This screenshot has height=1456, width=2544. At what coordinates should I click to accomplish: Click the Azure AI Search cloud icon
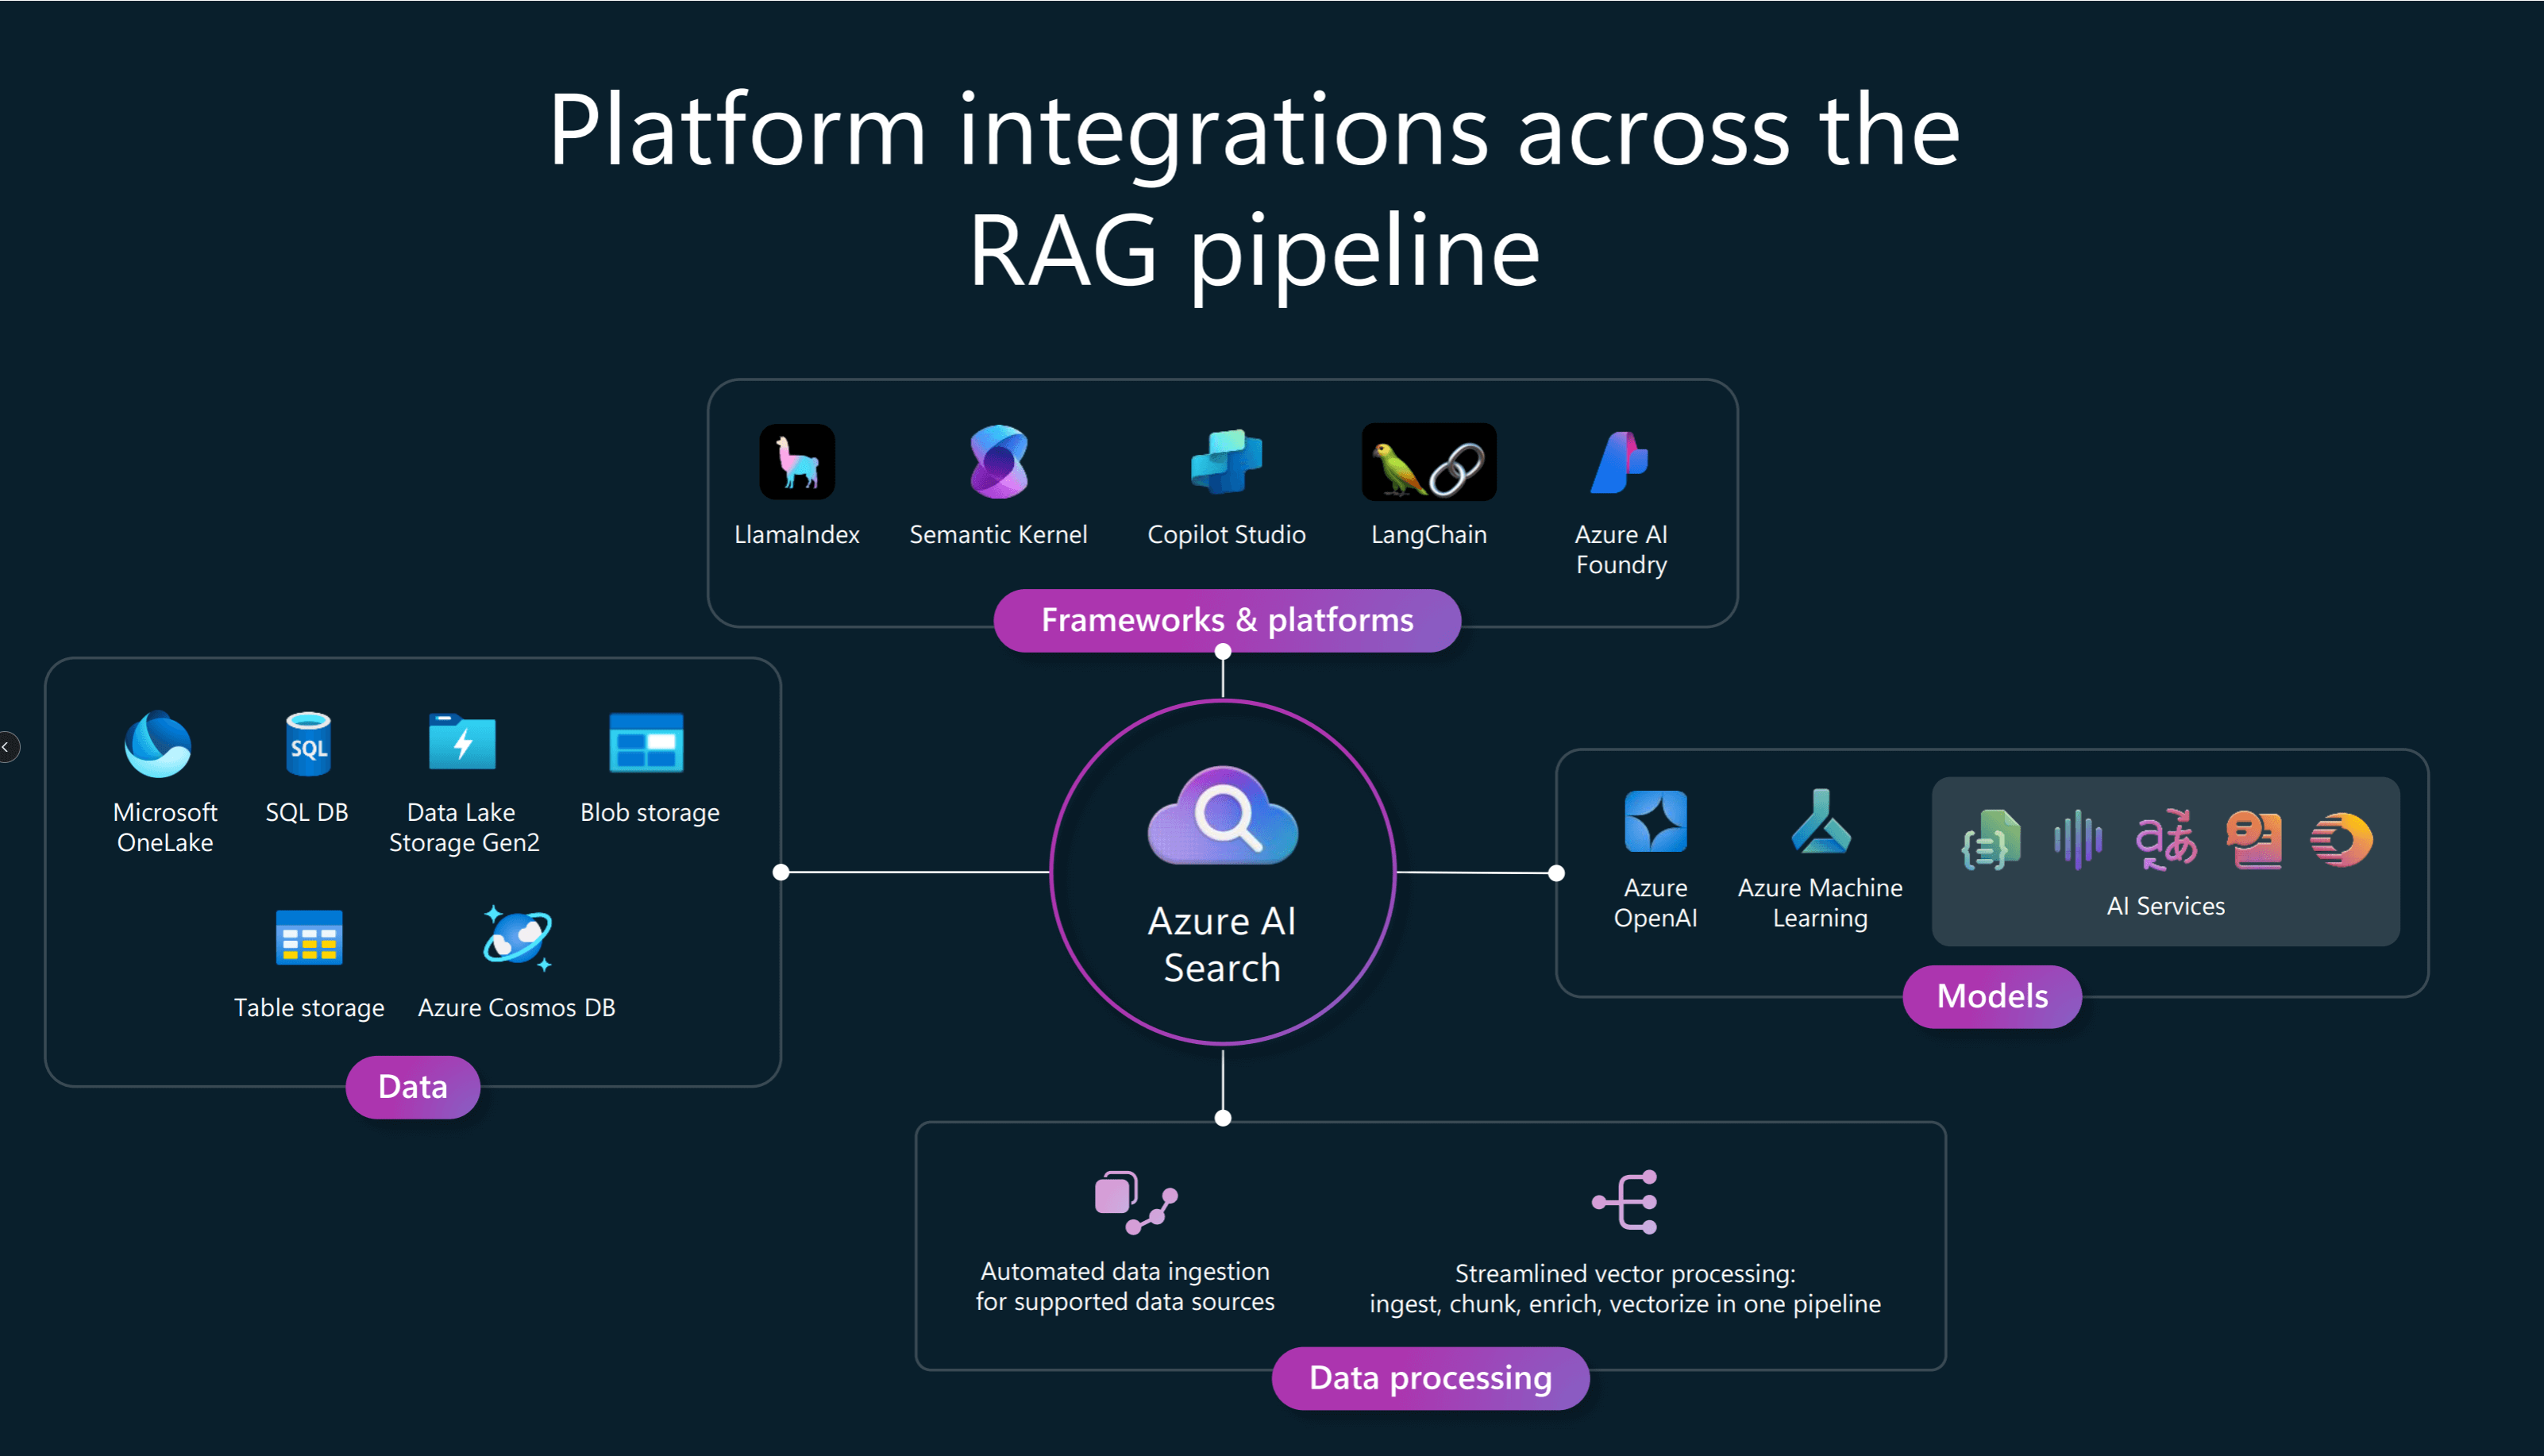coord(1222,816)
